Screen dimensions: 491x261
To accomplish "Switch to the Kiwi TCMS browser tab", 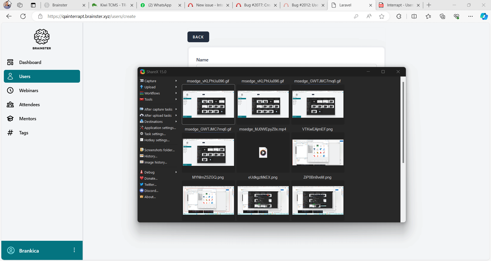I will pyautogui.click(x=113, y=5).
